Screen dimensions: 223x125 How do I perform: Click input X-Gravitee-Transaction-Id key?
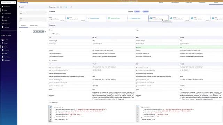click(56, 57)
